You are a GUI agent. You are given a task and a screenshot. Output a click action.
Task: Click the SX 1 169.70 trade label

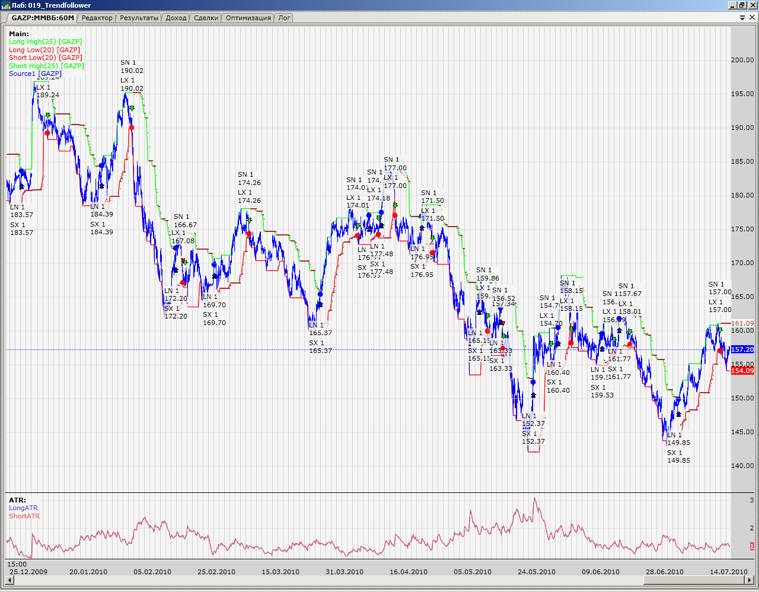214,319
